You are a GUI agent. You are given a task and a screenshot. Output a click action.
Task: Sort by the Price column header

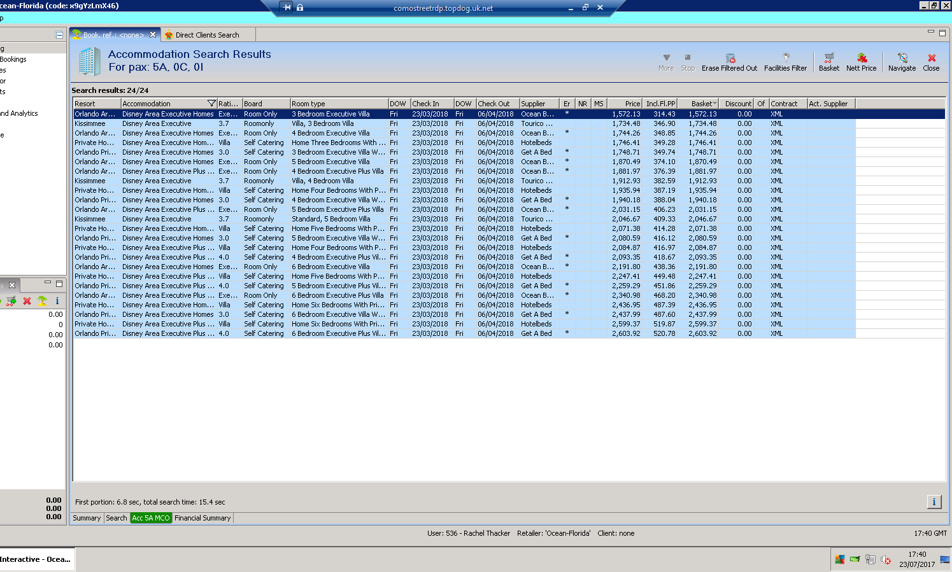[x=624, y=104]
